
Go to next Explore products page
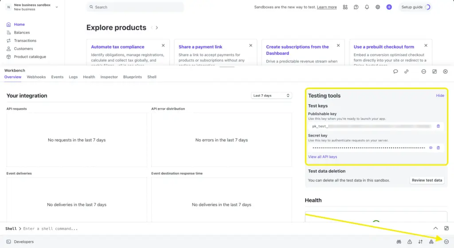157,28
